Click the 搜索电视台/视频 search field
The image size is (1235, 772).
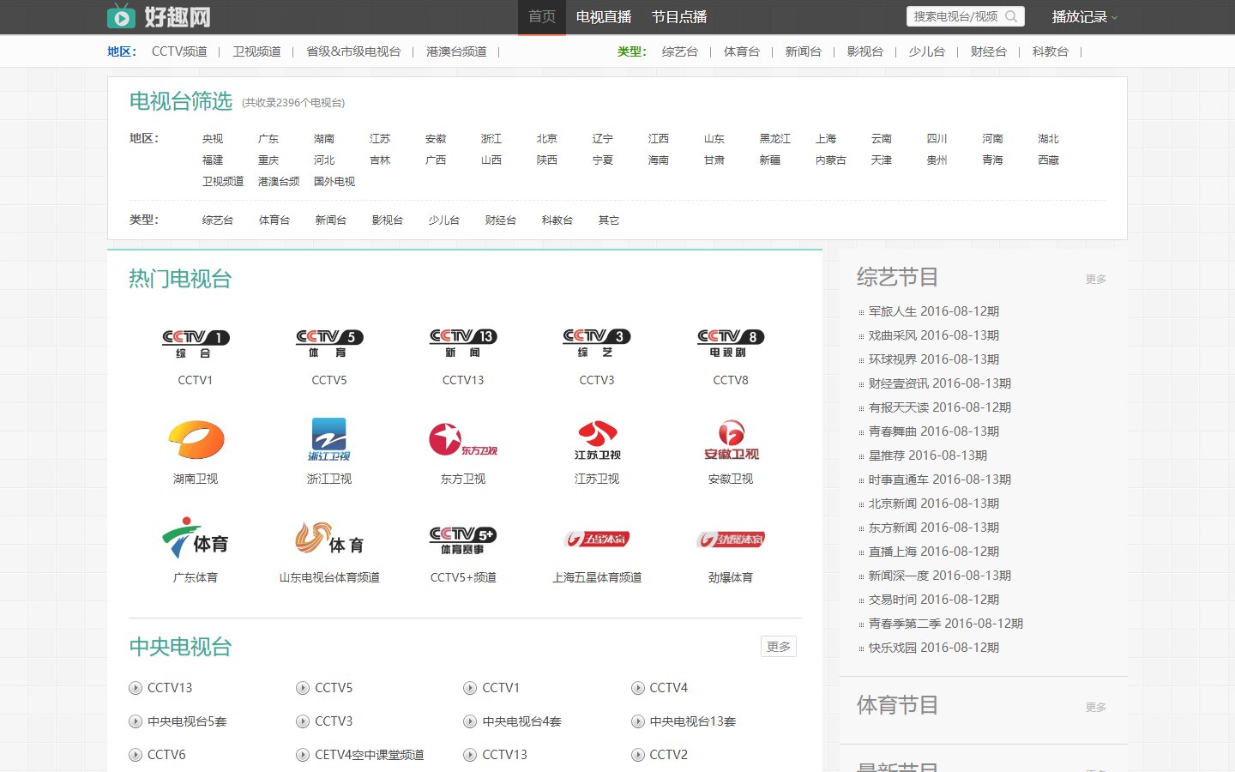tap(955, 16)
